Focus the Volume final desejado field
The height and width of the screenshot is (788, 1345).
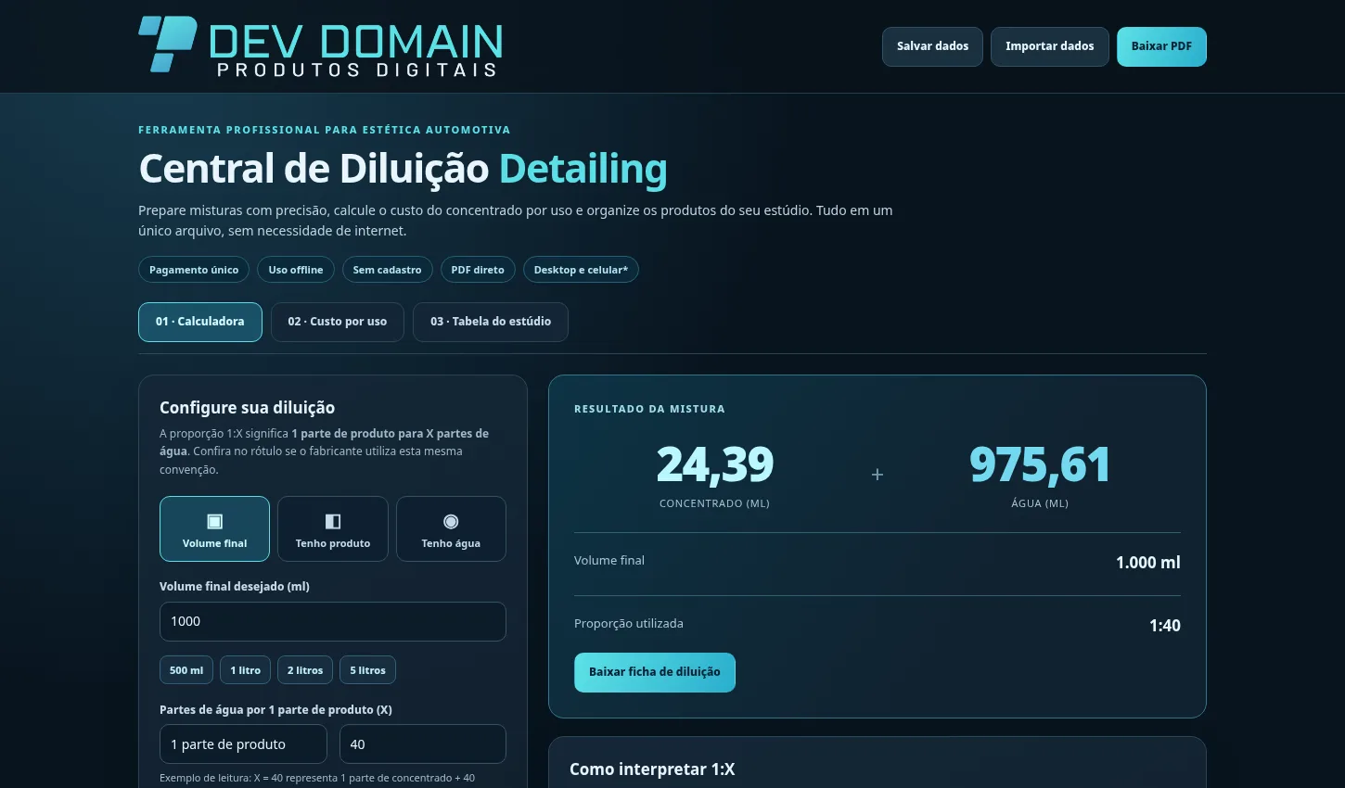[333, 621]
